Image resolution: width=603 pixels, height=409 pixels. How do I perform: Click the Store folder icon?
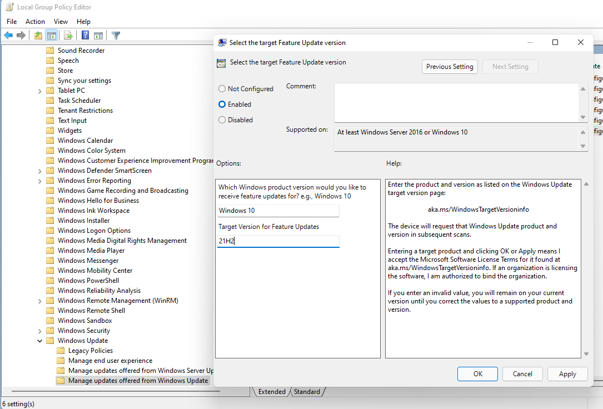pos(50,71)
